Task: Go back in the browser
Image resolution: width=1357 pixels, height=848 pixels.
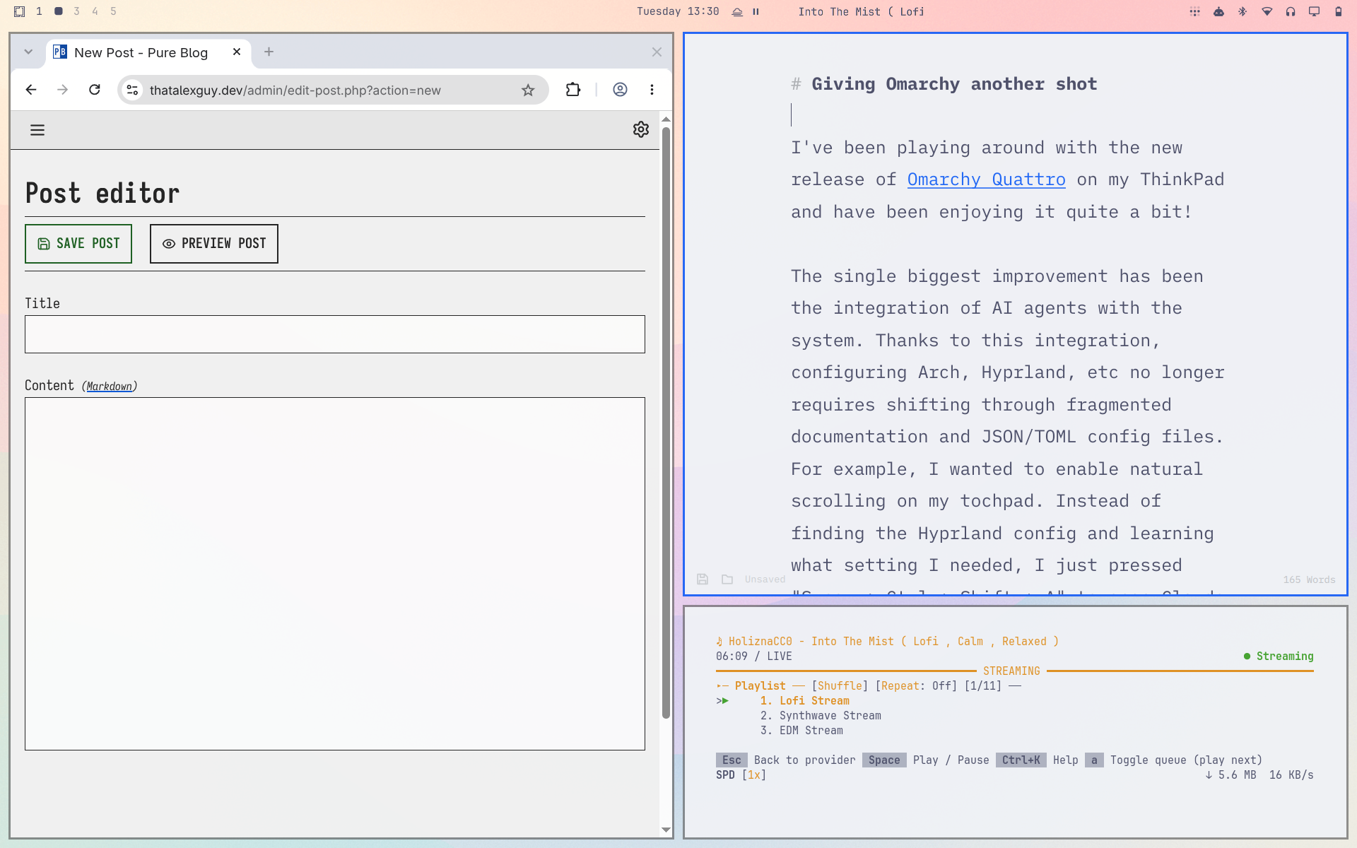Action: pyautogui.click(x=31, y=90)
